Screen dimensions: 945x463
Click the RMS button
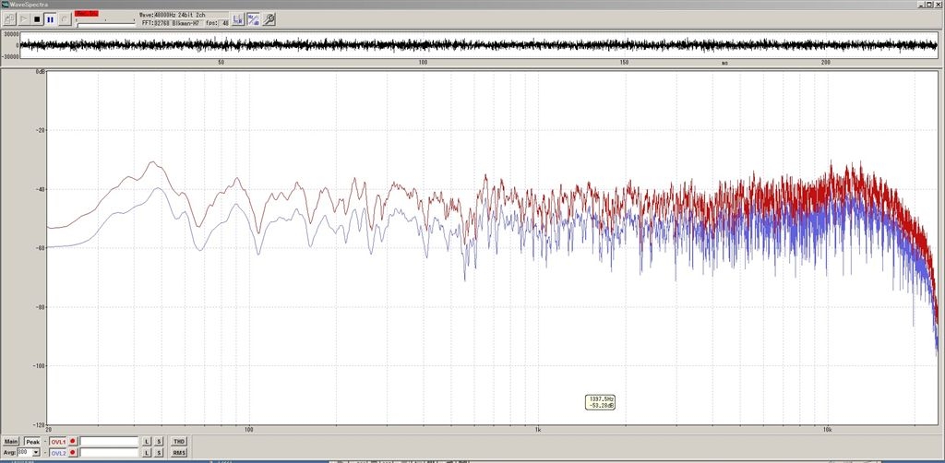click(179, 453)
